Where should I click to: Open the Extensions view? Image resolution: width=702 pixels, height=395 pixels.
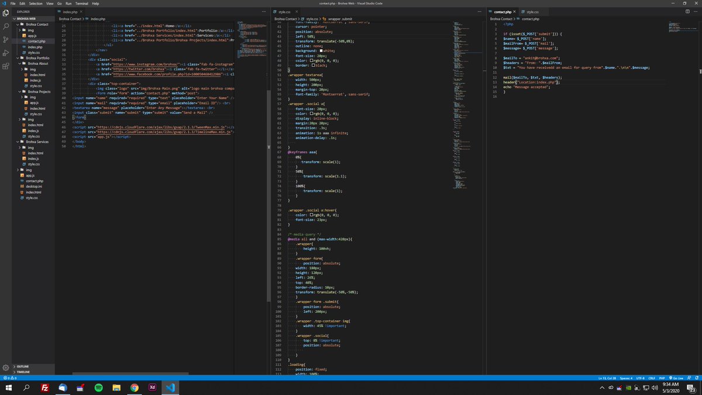(6, 67)
